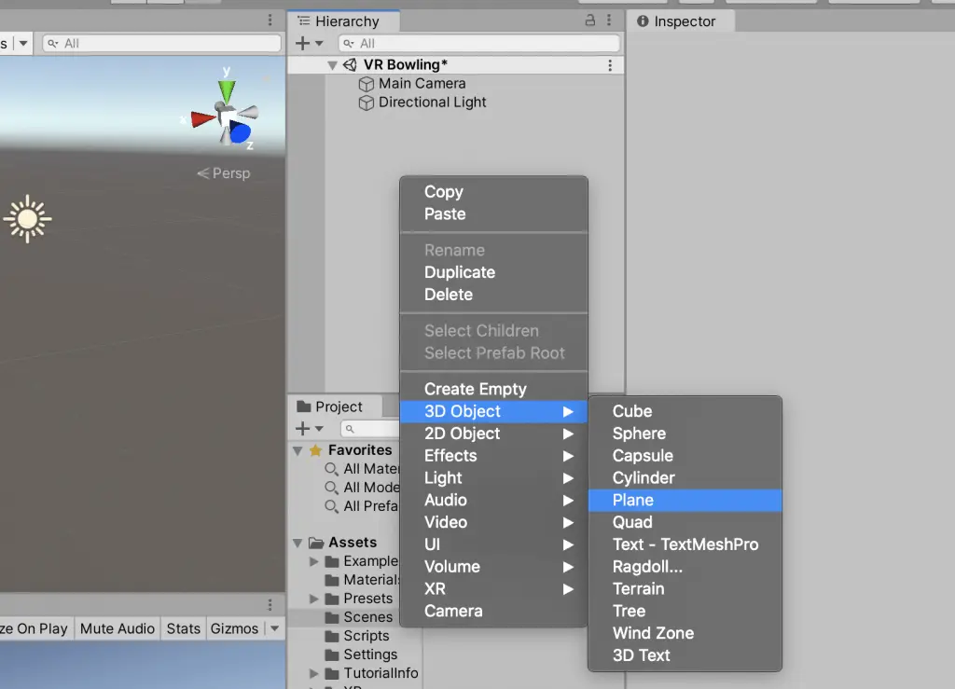
Task: Choose Plane from the 3D Object submenu
Action: (685, 501)
